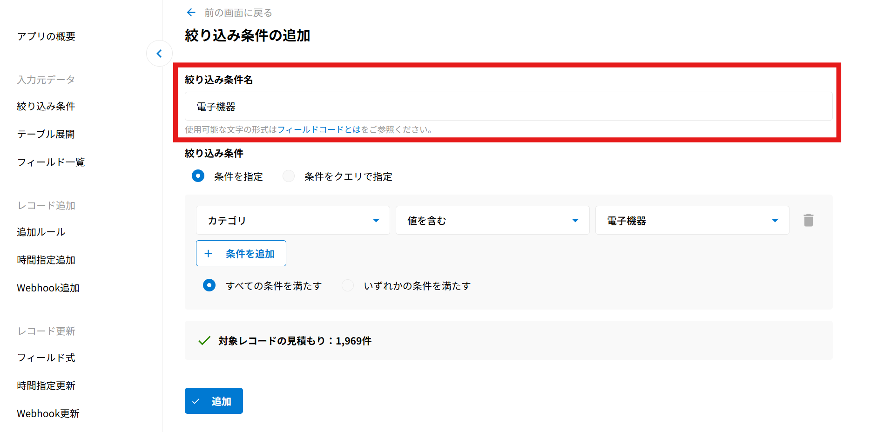Choose いずれかの条件を満たす radio button
884x432 pixels.
(x=348, y=285)
